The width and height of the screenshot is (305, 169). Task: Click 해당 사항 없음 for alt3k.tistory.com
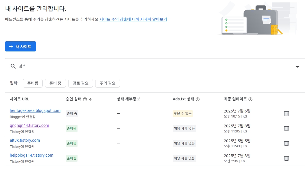click(x=184, y=143)
